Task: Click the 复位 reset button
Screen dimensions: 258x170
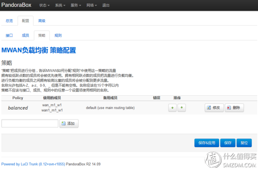Action: [x=244, y=143]
